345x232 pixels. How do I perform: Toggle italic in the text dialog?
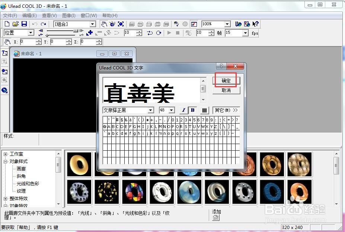[184, 110]
